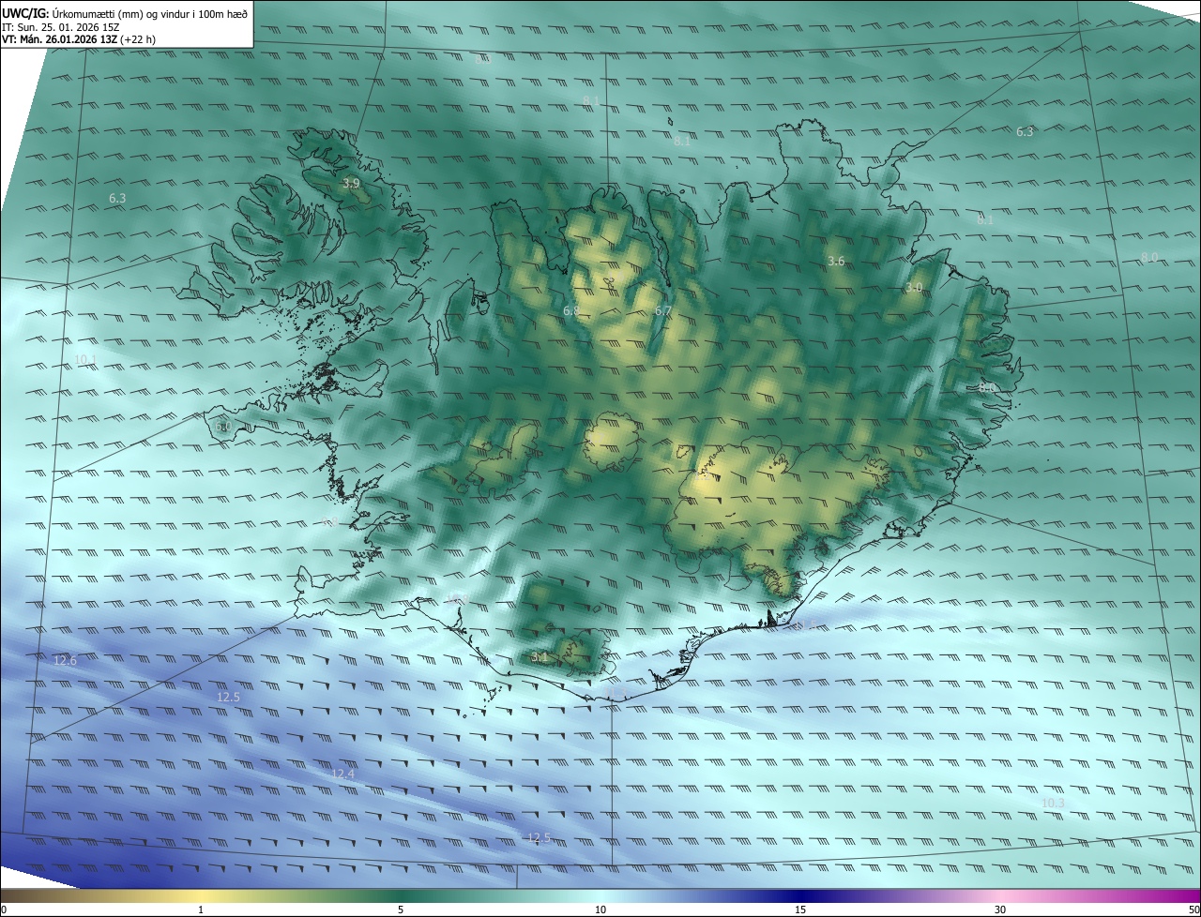The height and width of the screenshot is (917, 1201).
Task: Click the 10.1 value label
Action: [85, 360]
